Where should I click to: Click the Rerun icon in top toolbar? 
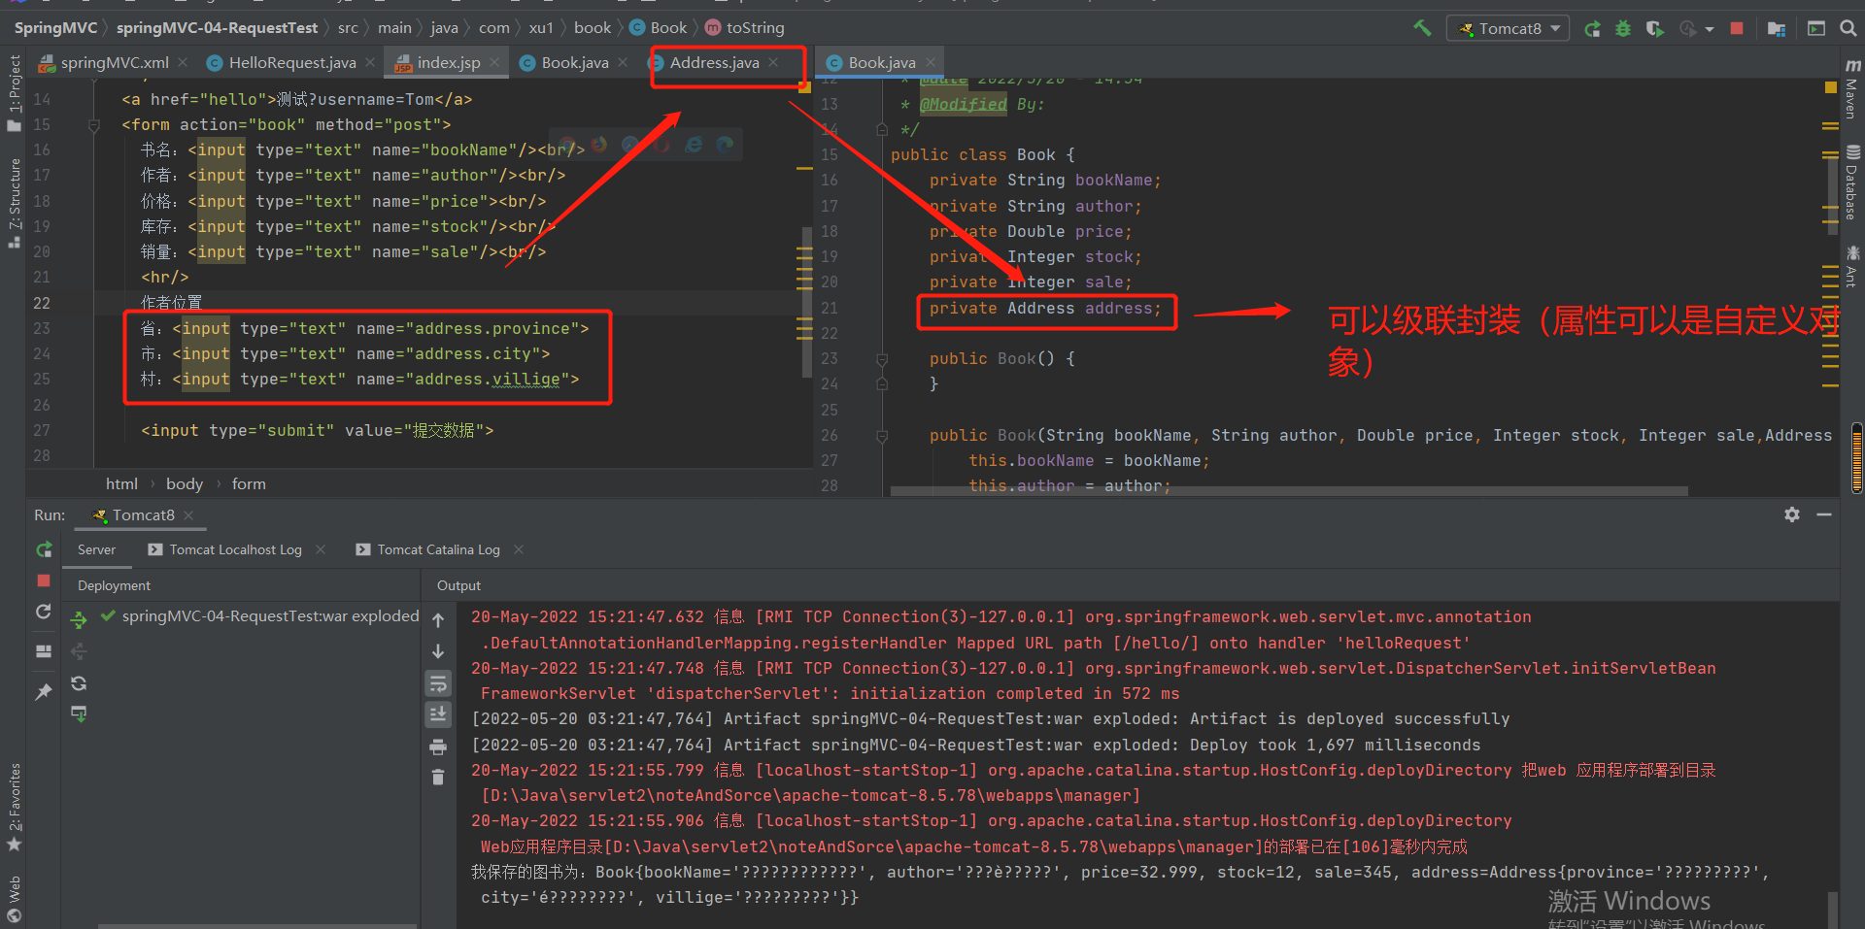tap(1592, 28)
